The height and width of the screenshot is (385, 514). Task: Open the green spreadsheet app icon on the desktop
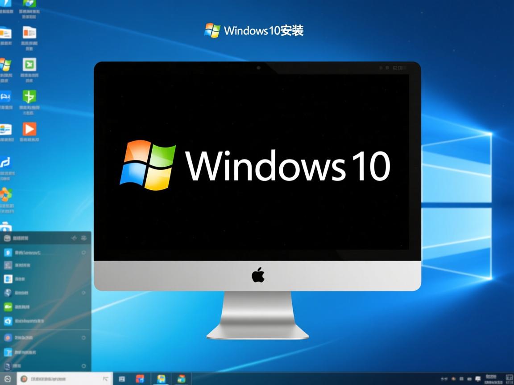(29, 65)
